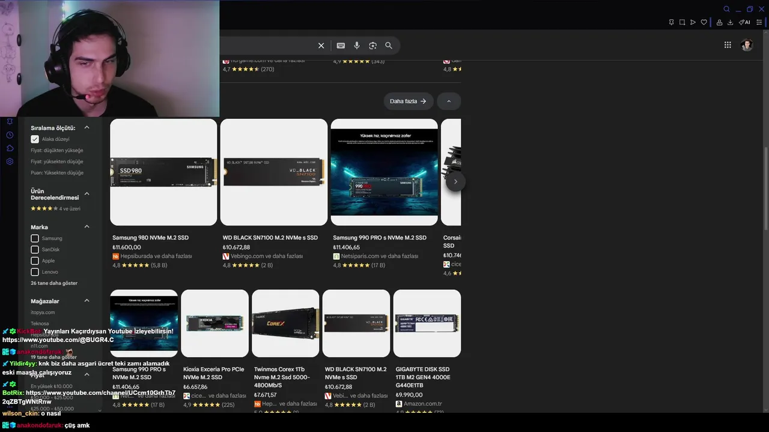Start voice search with the microphone icon
The image size is (769, 432).
click(x=357, y=46)
